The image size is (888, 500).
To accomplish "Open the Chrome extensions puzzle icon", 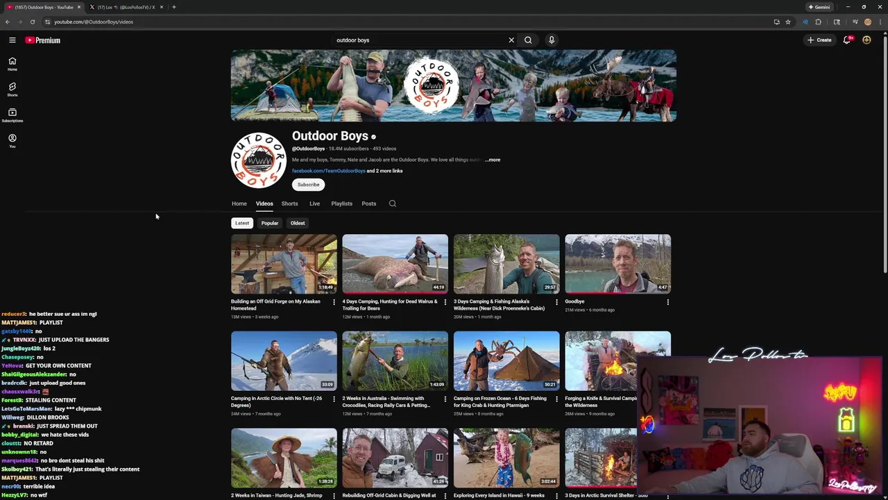I will tap(818, 22).
